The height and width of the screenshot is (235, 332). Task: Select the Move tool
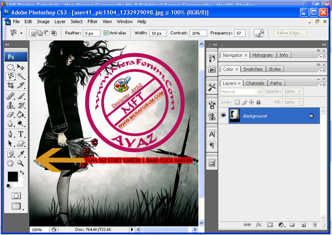[20, 67]
